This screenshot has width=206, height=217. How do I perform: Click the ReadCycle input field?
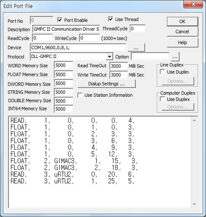coord(42,38)
